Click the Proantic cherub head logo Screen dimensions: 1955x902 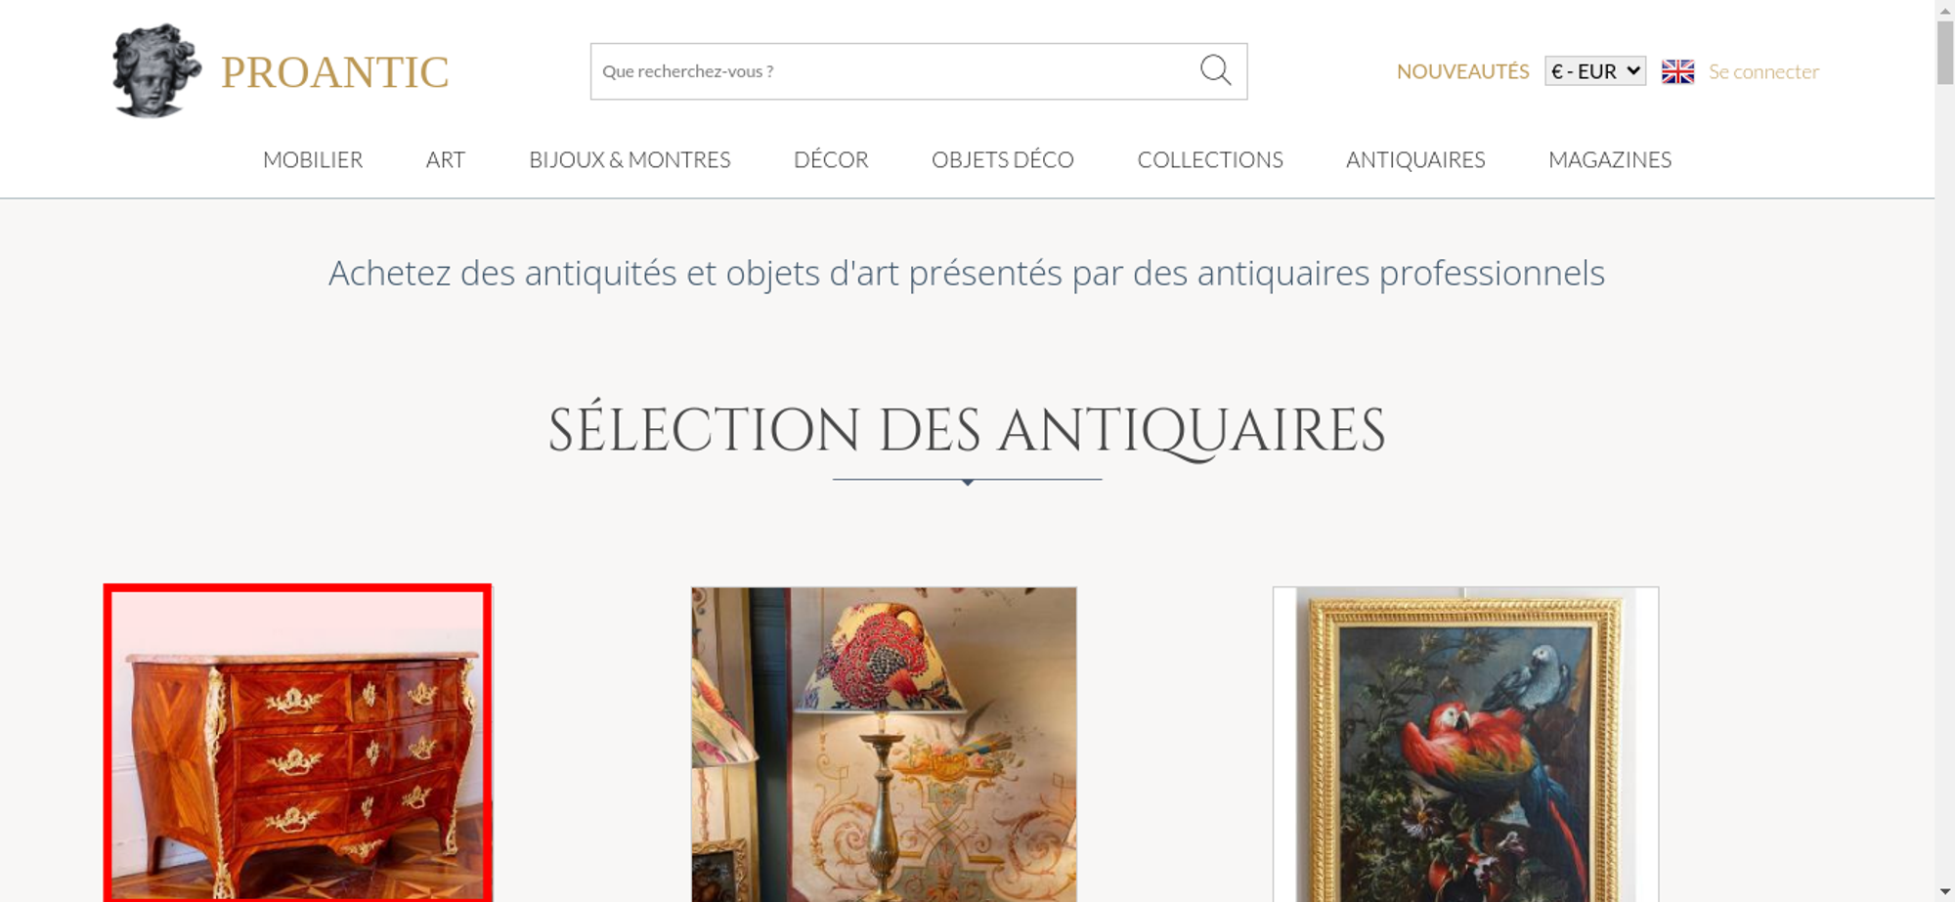(156, 70)
